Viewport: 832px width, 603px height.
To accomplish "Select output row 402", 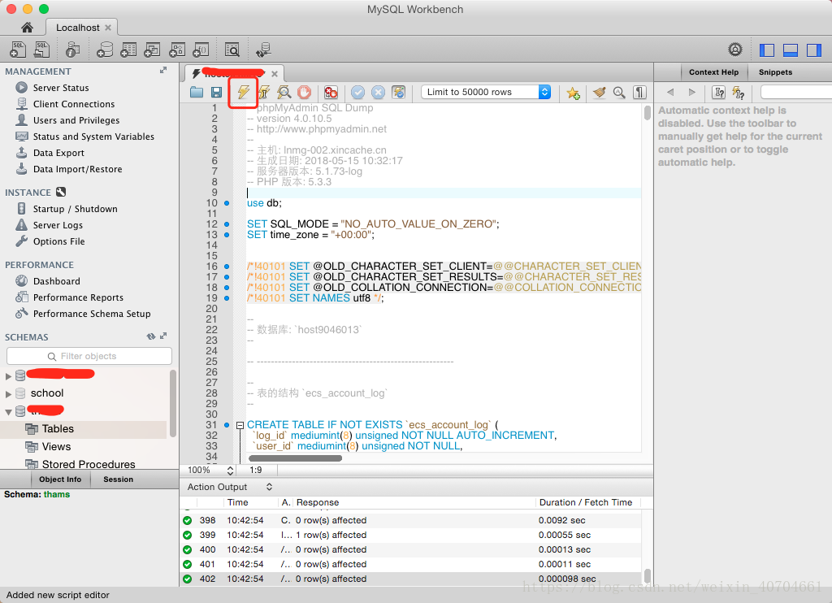I will coord(410,579).
